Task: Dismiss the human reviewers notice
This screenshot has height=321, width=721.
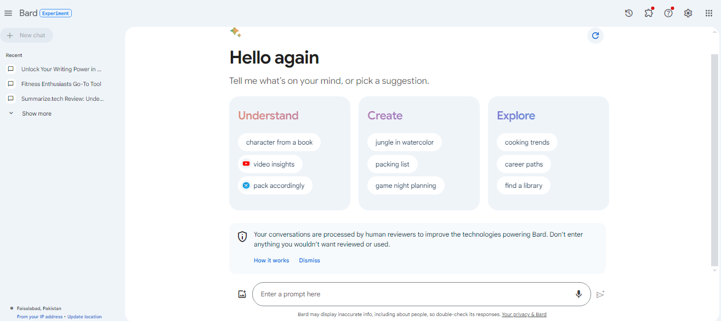Action: (309, 260)
